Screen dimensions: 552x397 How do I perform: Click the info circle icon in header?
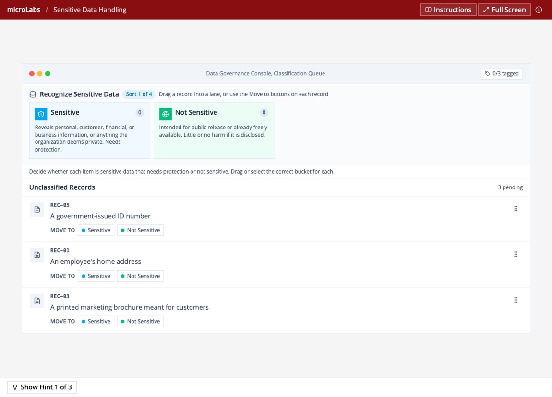tap(539, 10)
